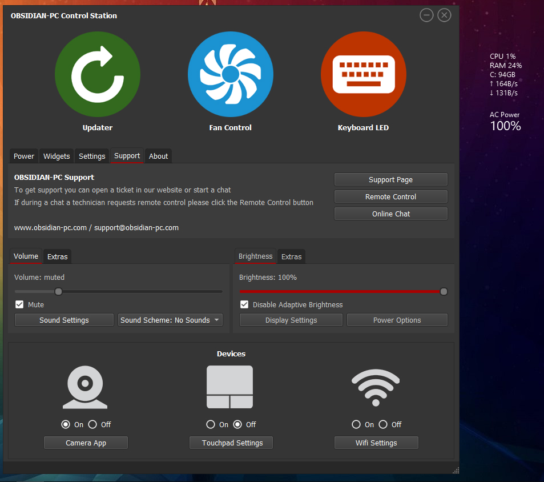The image size is (544, 482).
Task: Open the Extras tab beside Volume
Action: coord(57,257)
